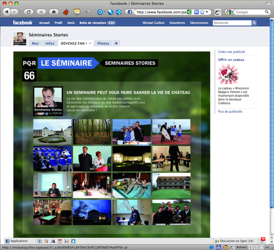The height and width of the screenshot is (250, 274).
Task: Click the scrollbar down arrow
Action: pos(272,242)
